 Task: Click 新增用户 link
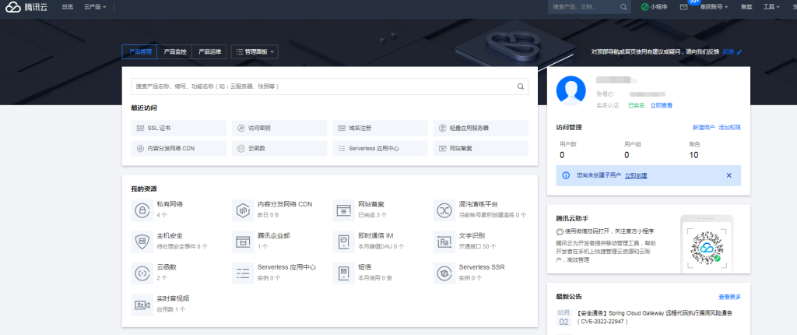point(704,127)
